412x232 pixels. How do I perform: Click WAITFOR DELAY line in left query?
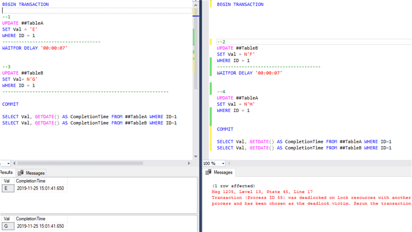35,48
